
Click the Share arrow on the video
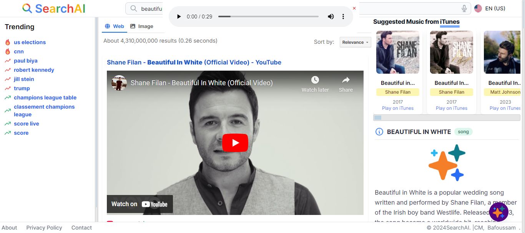(x=346, y=80)
